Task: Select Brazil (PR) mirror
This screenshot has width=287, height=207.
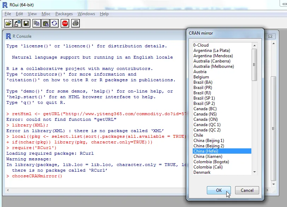Action: point(222,88)
